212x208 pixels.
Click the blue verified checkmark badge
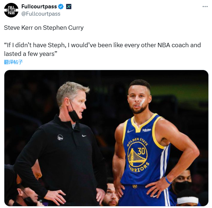point(61,7)
